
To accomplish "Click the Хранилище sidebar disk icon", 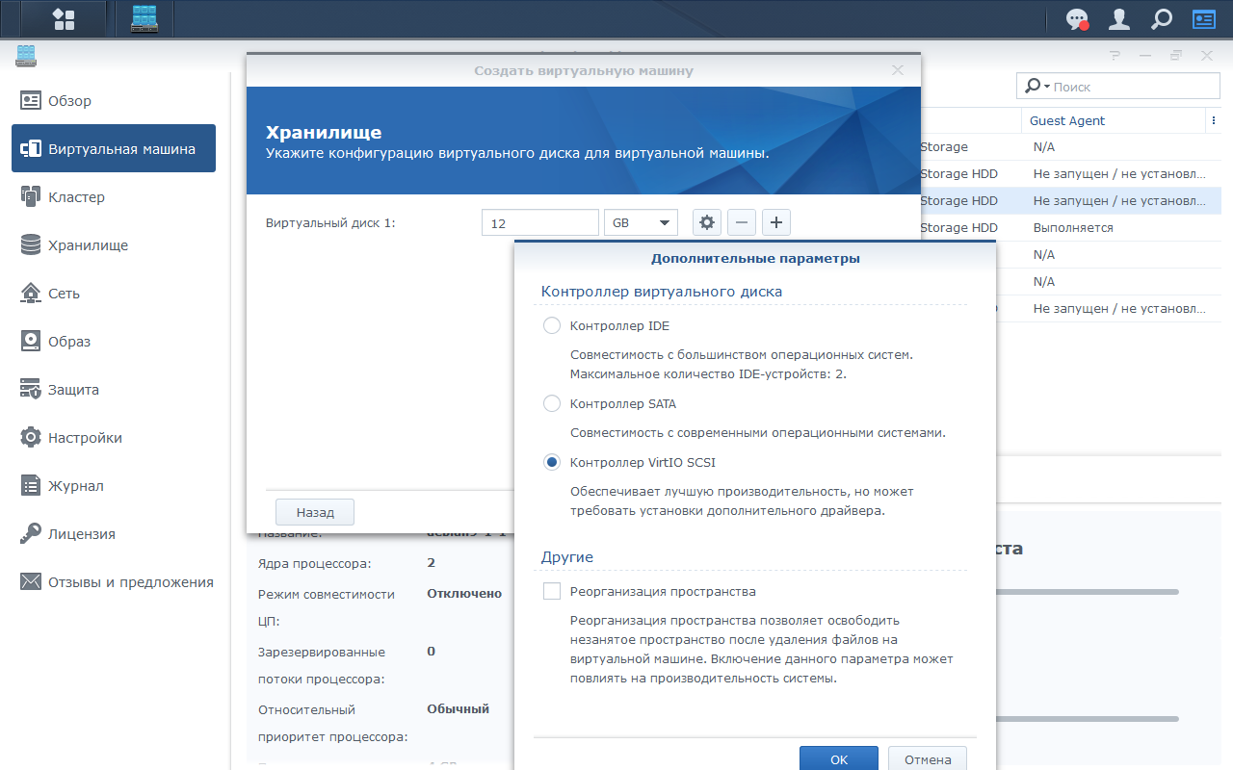I will [x=31, y=245].
